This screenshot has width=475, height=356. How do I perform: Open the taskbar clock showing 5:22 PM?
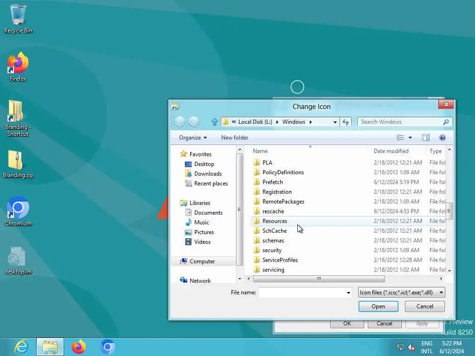click(x=452, y=347)
